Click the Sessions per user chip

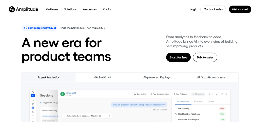[x=50, y=116]
